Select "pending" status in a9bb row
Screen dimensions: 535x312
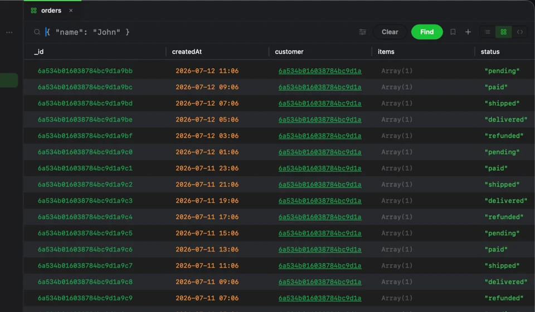(502, 71)
